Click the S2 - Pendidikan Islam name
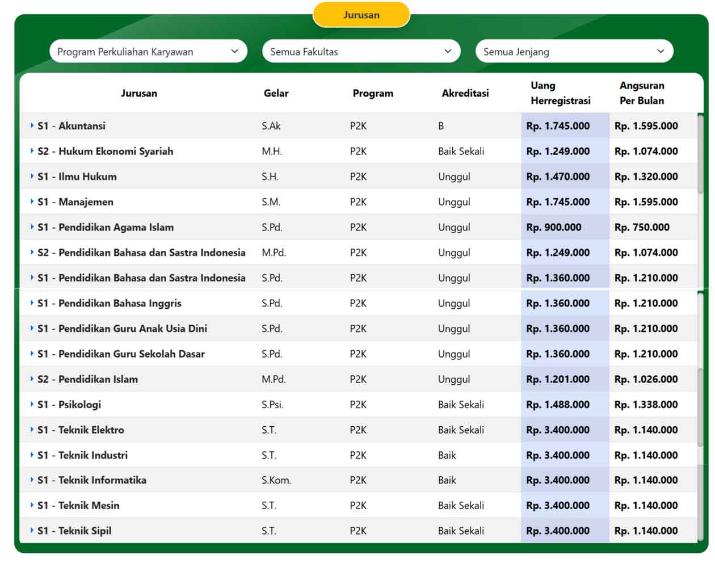 88,379
